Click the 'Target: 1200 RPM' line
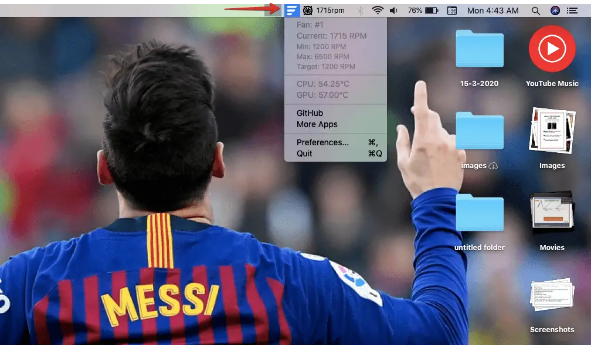This screenshot has height=345, width=591. [335, 67]
